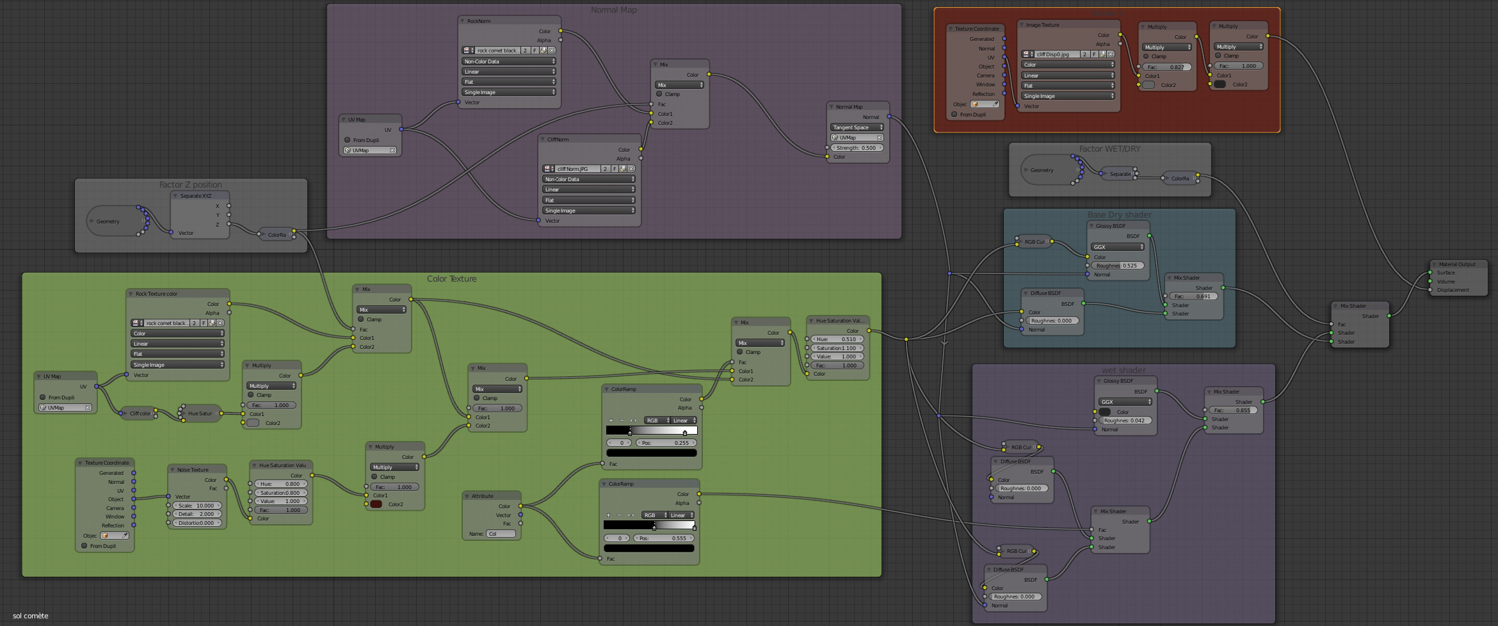Enable From Dupli in red frame's Texture Coordinate

tap(954, 115)
